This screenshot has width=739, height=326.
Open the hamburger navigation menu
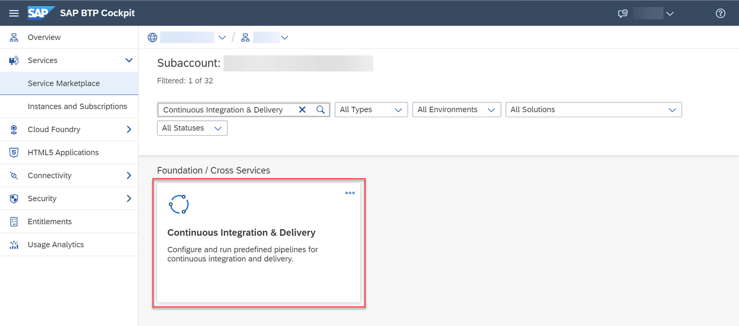[x=14, y=13]
